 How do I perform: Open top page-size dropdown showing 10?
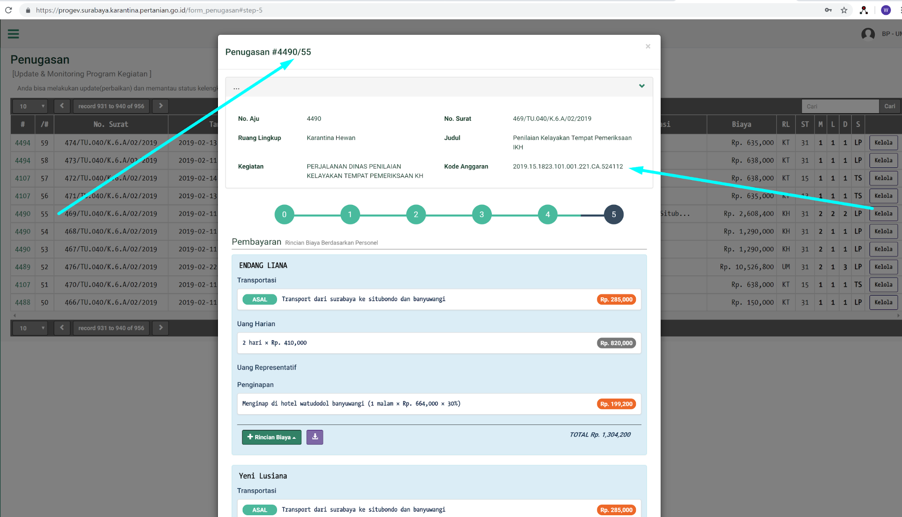(x=30, y=106)
